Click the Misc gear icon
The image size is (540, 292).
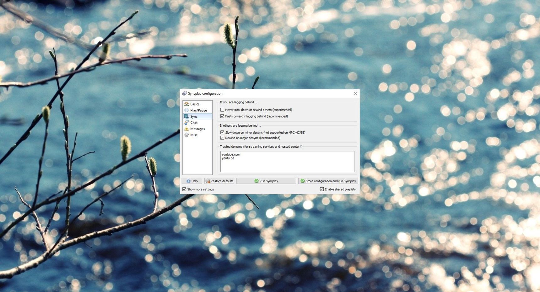coord(186,135)
